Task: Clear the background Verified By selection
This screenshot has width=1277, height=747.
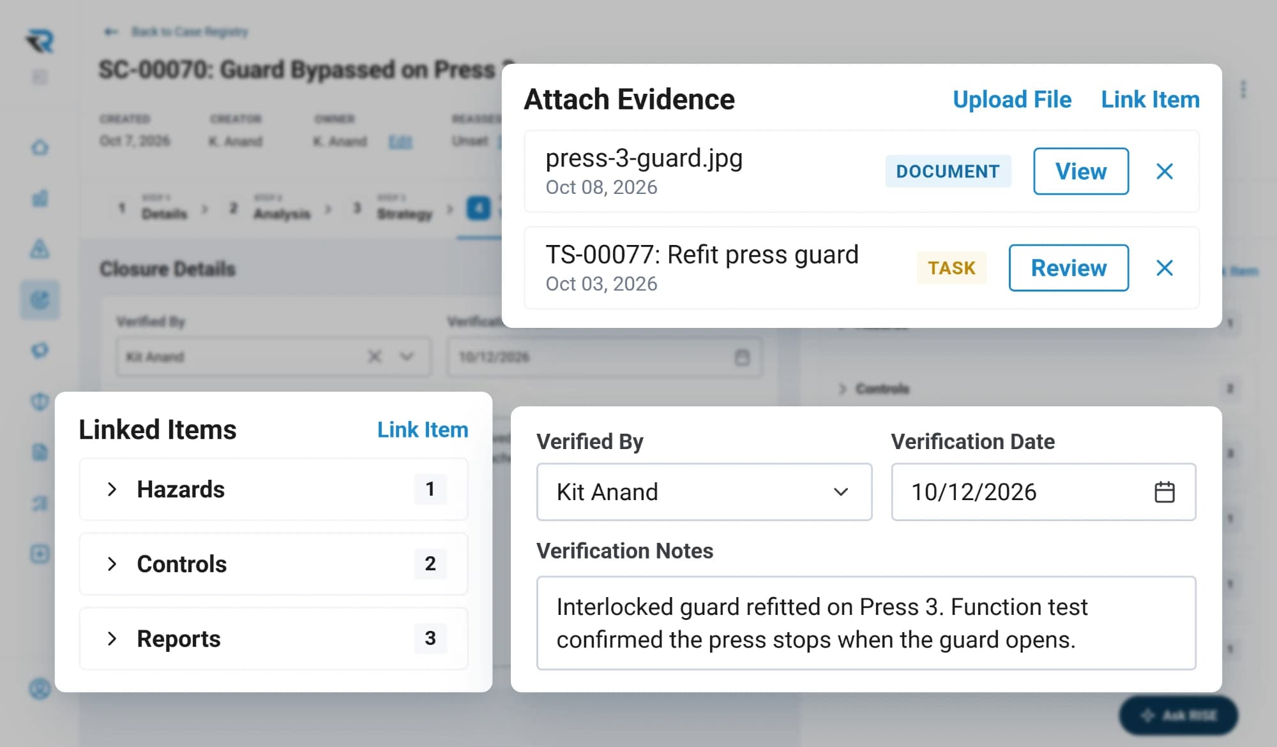Action: 375,357
